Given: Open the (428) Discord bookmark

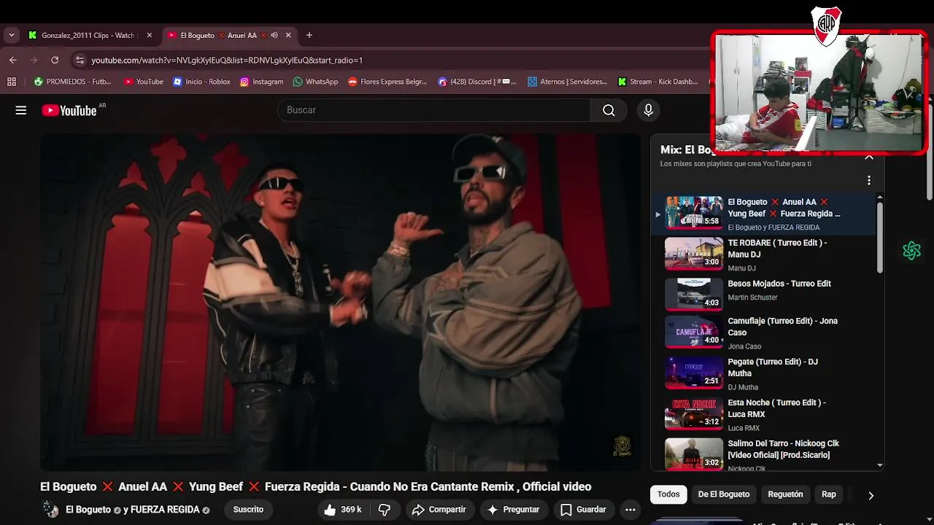Looking at the screenshot, I should click(476, 82).
